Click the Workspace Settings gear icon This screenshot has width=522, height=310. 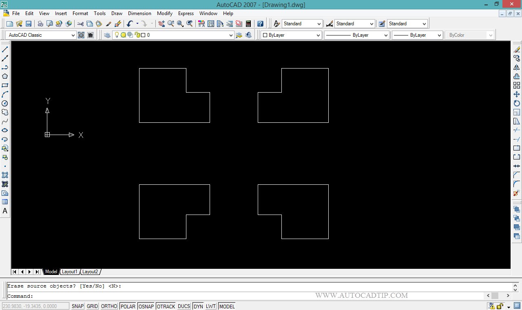(x=81, y=35)
